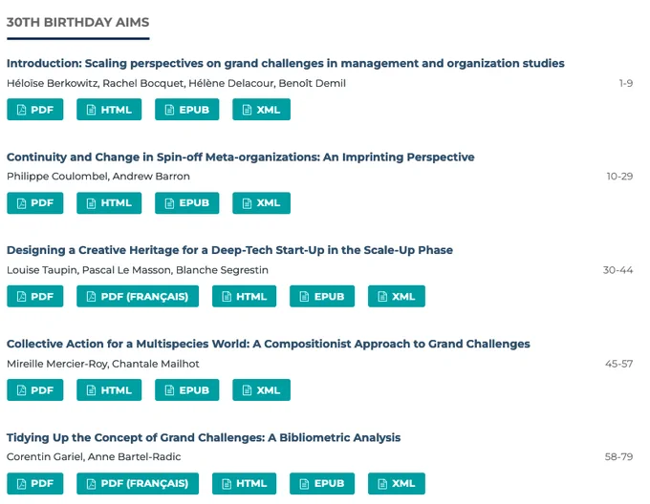Open PDF of the Introduction article
650x504 pixels.
[34, 109]
